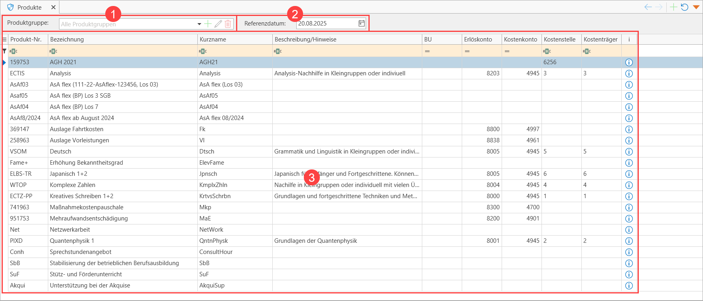Show info for Maßnahmekostenpauschale row
This screenshot has width=703, height=301.
[x=629, y=207]
